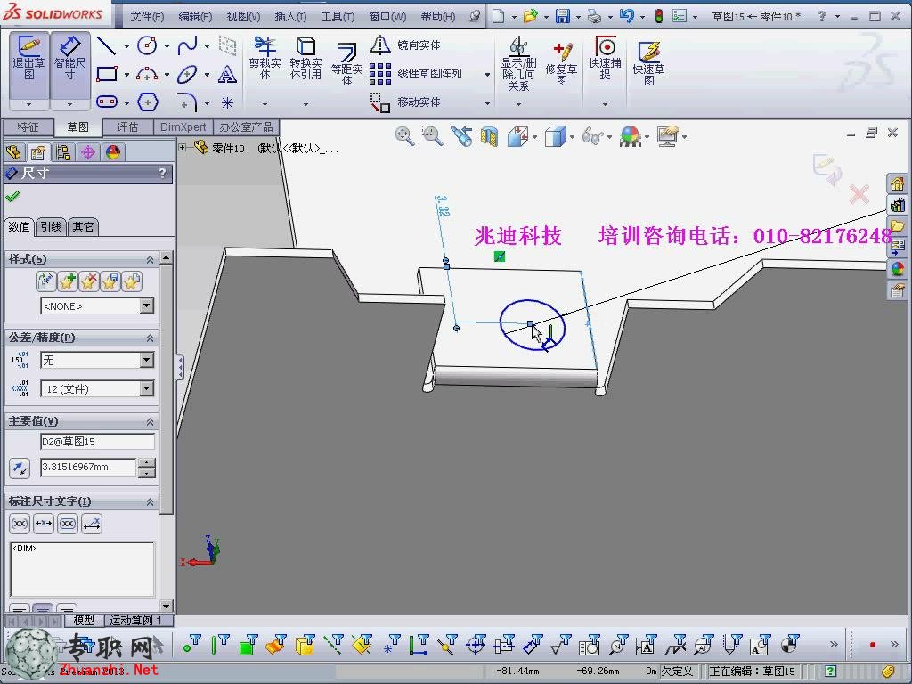Click the D2@草图15 name field
Image resolution: width=912 pixels, height=684 pixels.
click(98, 442)
